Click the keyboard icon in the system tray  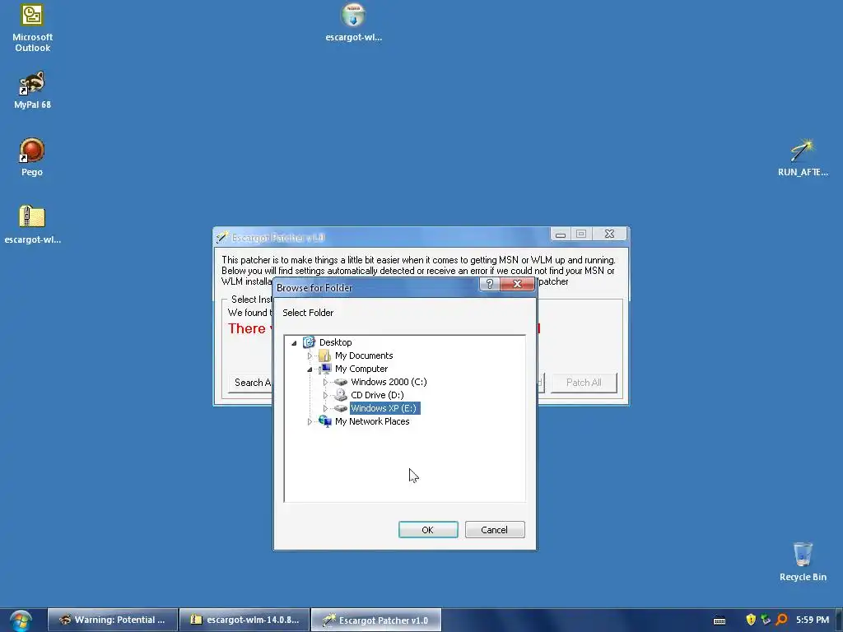pos(720,620)
